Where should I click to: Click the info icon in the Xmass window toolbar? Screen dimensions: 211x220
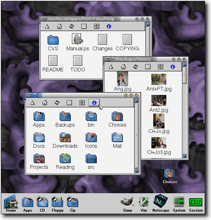tap(173, 67)
